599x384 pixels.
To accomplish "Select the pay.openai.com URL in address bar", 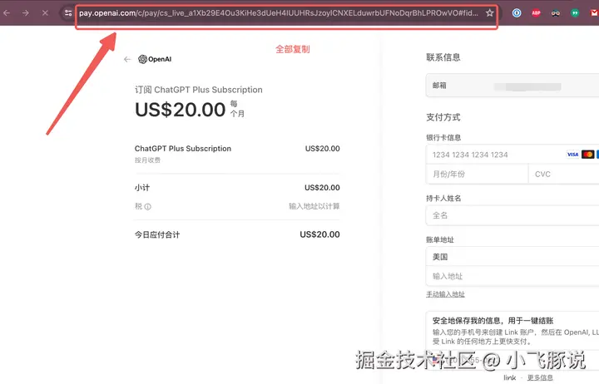I will pos(279,13).
